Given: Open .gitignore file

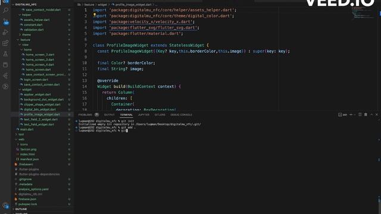Looking at the screenshot, I should [x=25, y=180].
